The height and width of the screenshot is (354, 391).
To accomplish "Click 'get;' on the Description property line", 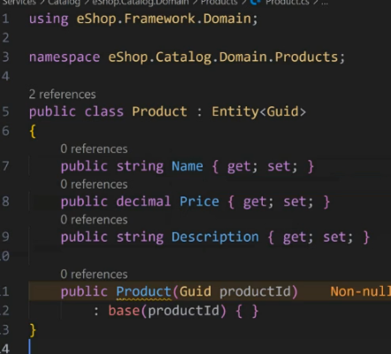I will (x=298, y=238).
